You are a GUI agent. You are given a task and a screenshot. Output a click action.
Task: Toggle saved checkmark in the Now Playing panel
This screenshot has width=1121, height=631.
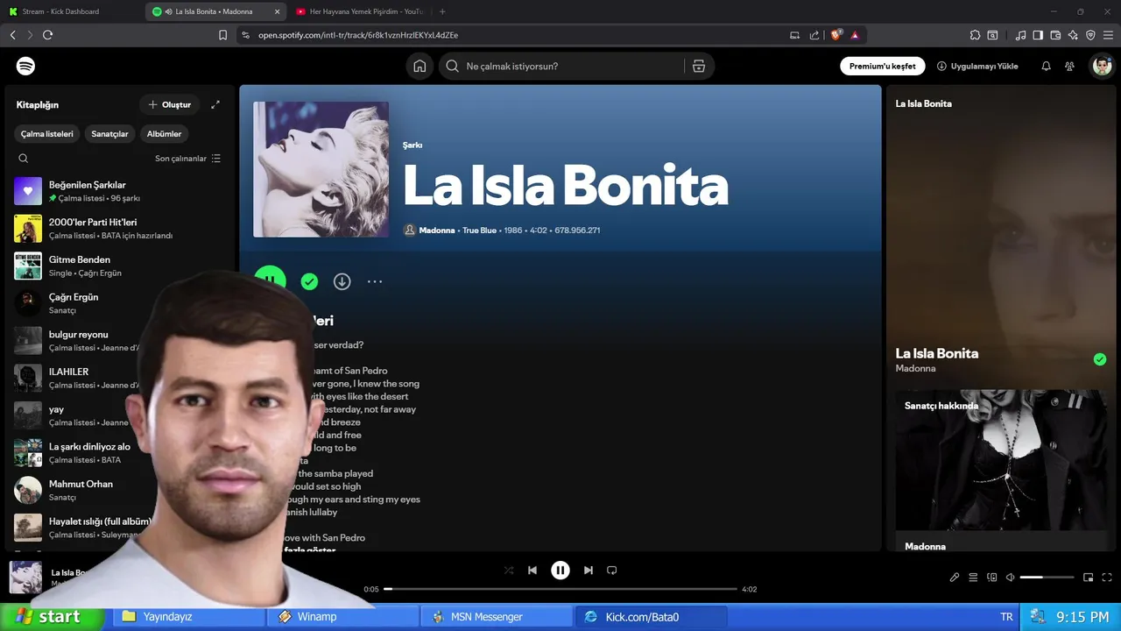point(1100,359)
